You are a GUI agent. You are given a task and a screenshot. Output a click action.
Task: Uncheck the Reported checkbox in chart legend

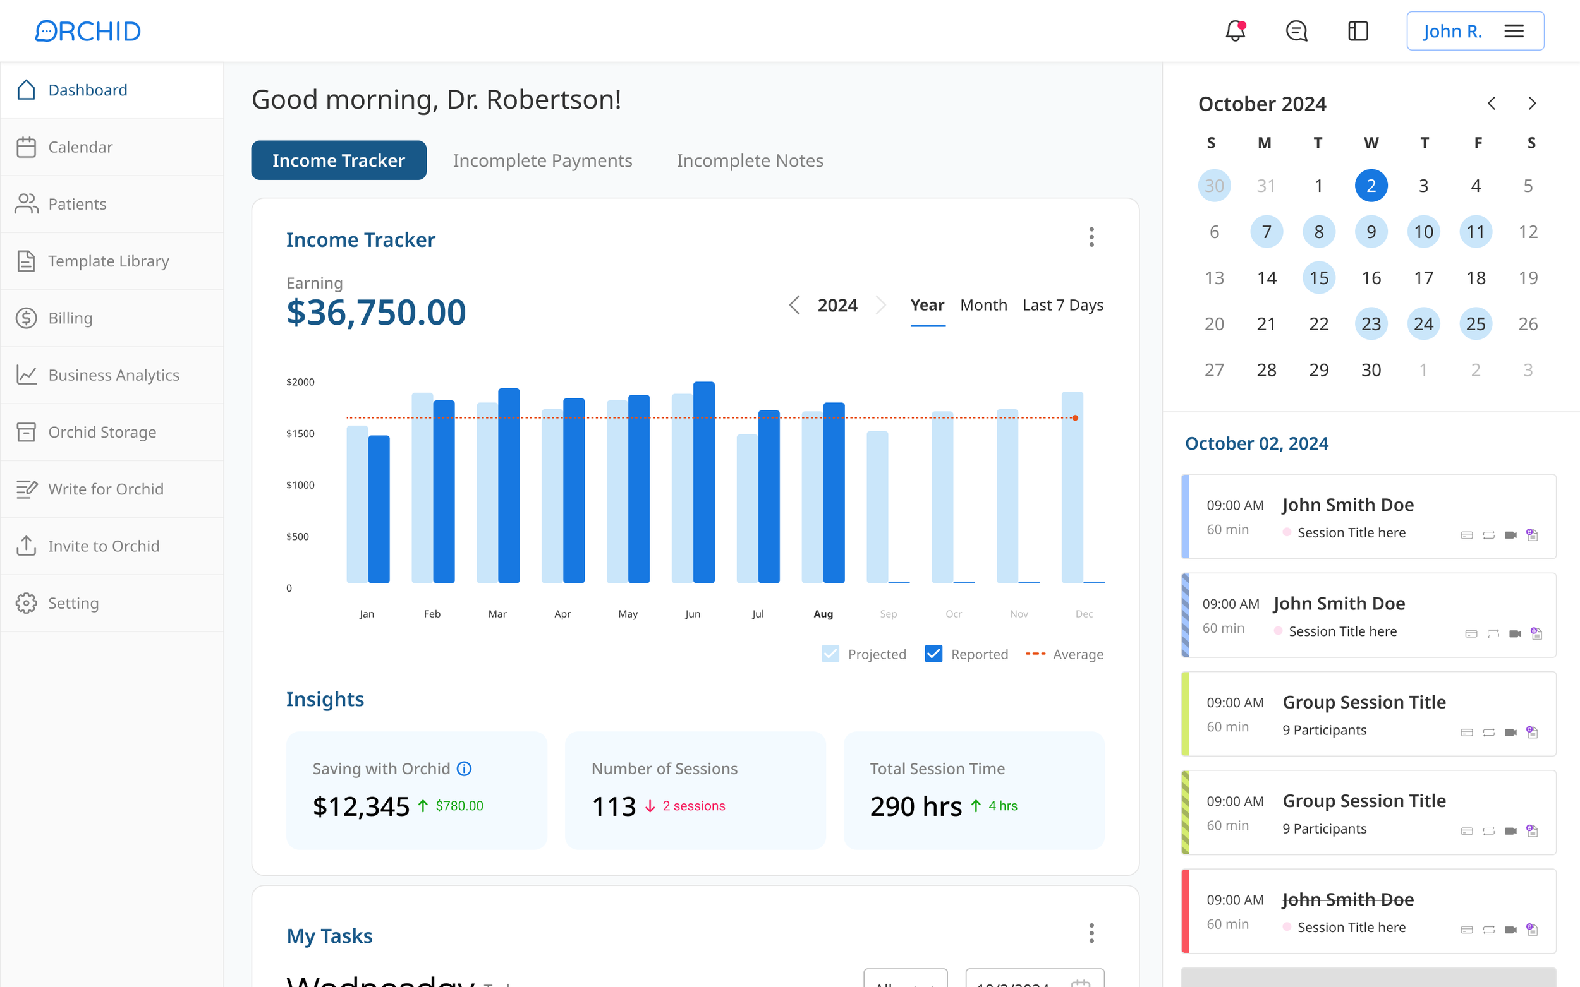933,654
